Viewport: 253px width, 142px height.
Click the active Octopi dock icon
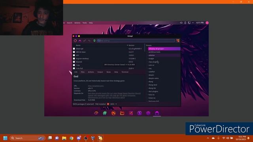click(157, 113)
